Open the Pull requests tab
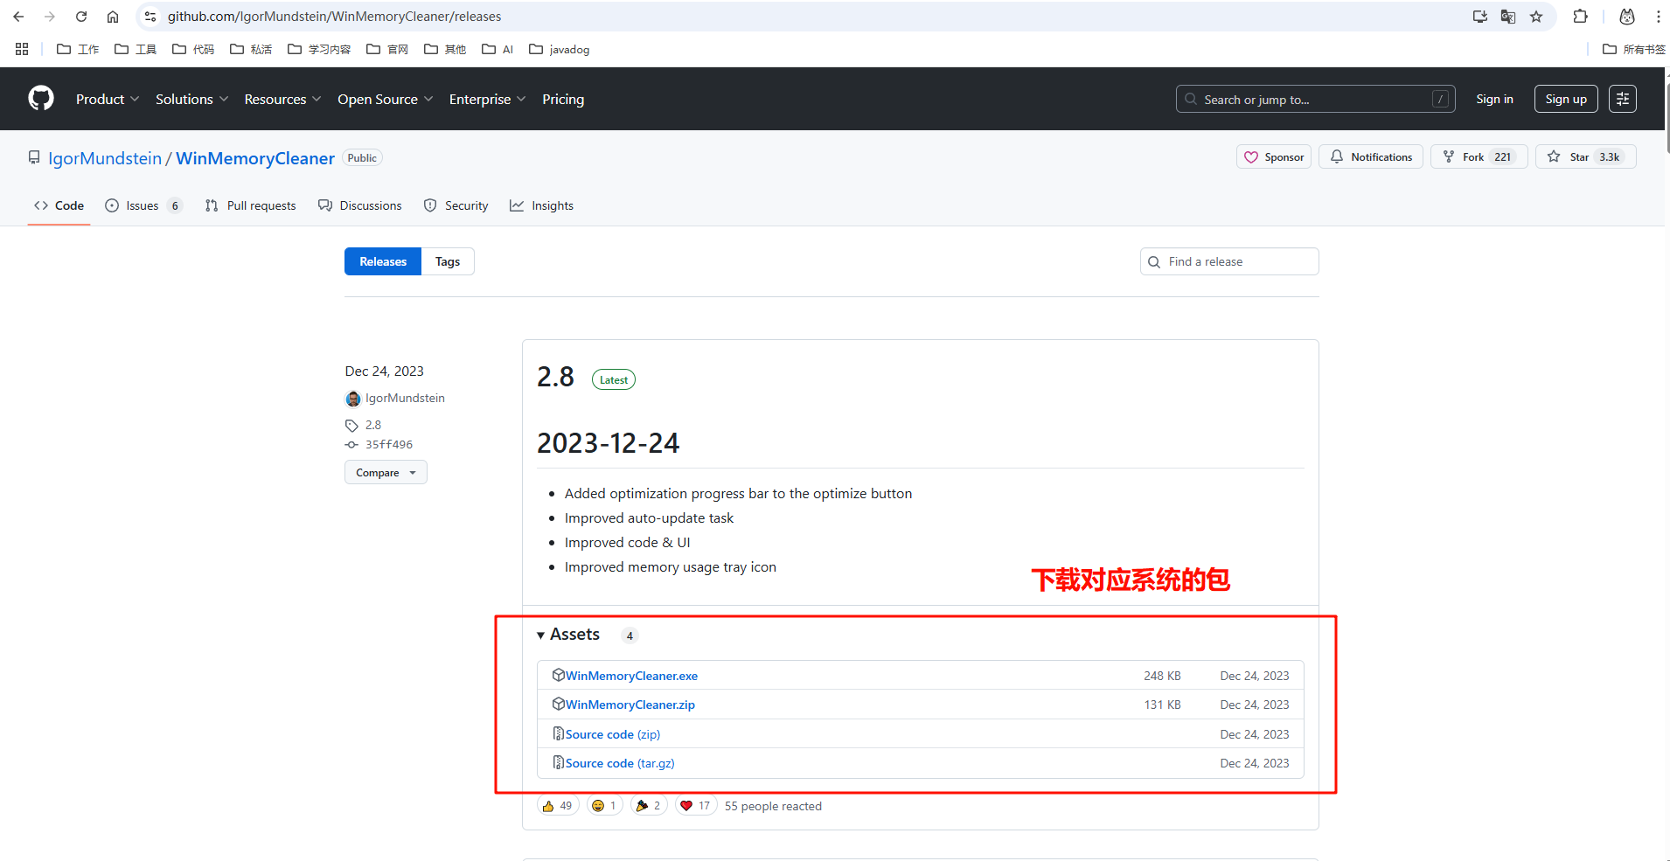 [x=250, y=205]
